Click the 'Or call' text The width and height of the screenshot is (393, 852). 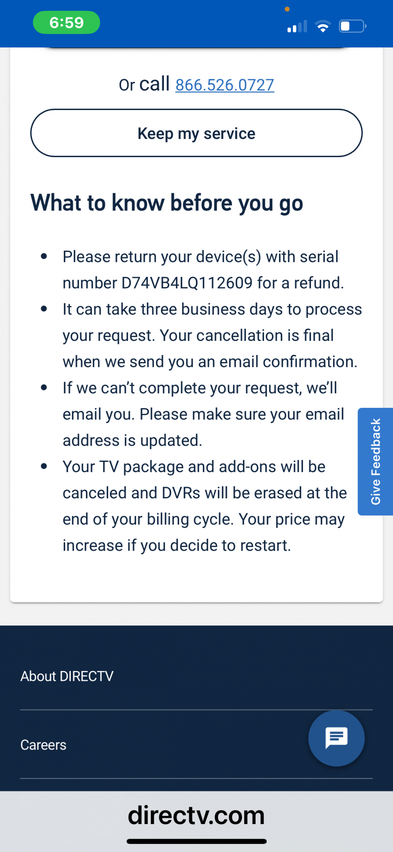(x=144, y=84)
